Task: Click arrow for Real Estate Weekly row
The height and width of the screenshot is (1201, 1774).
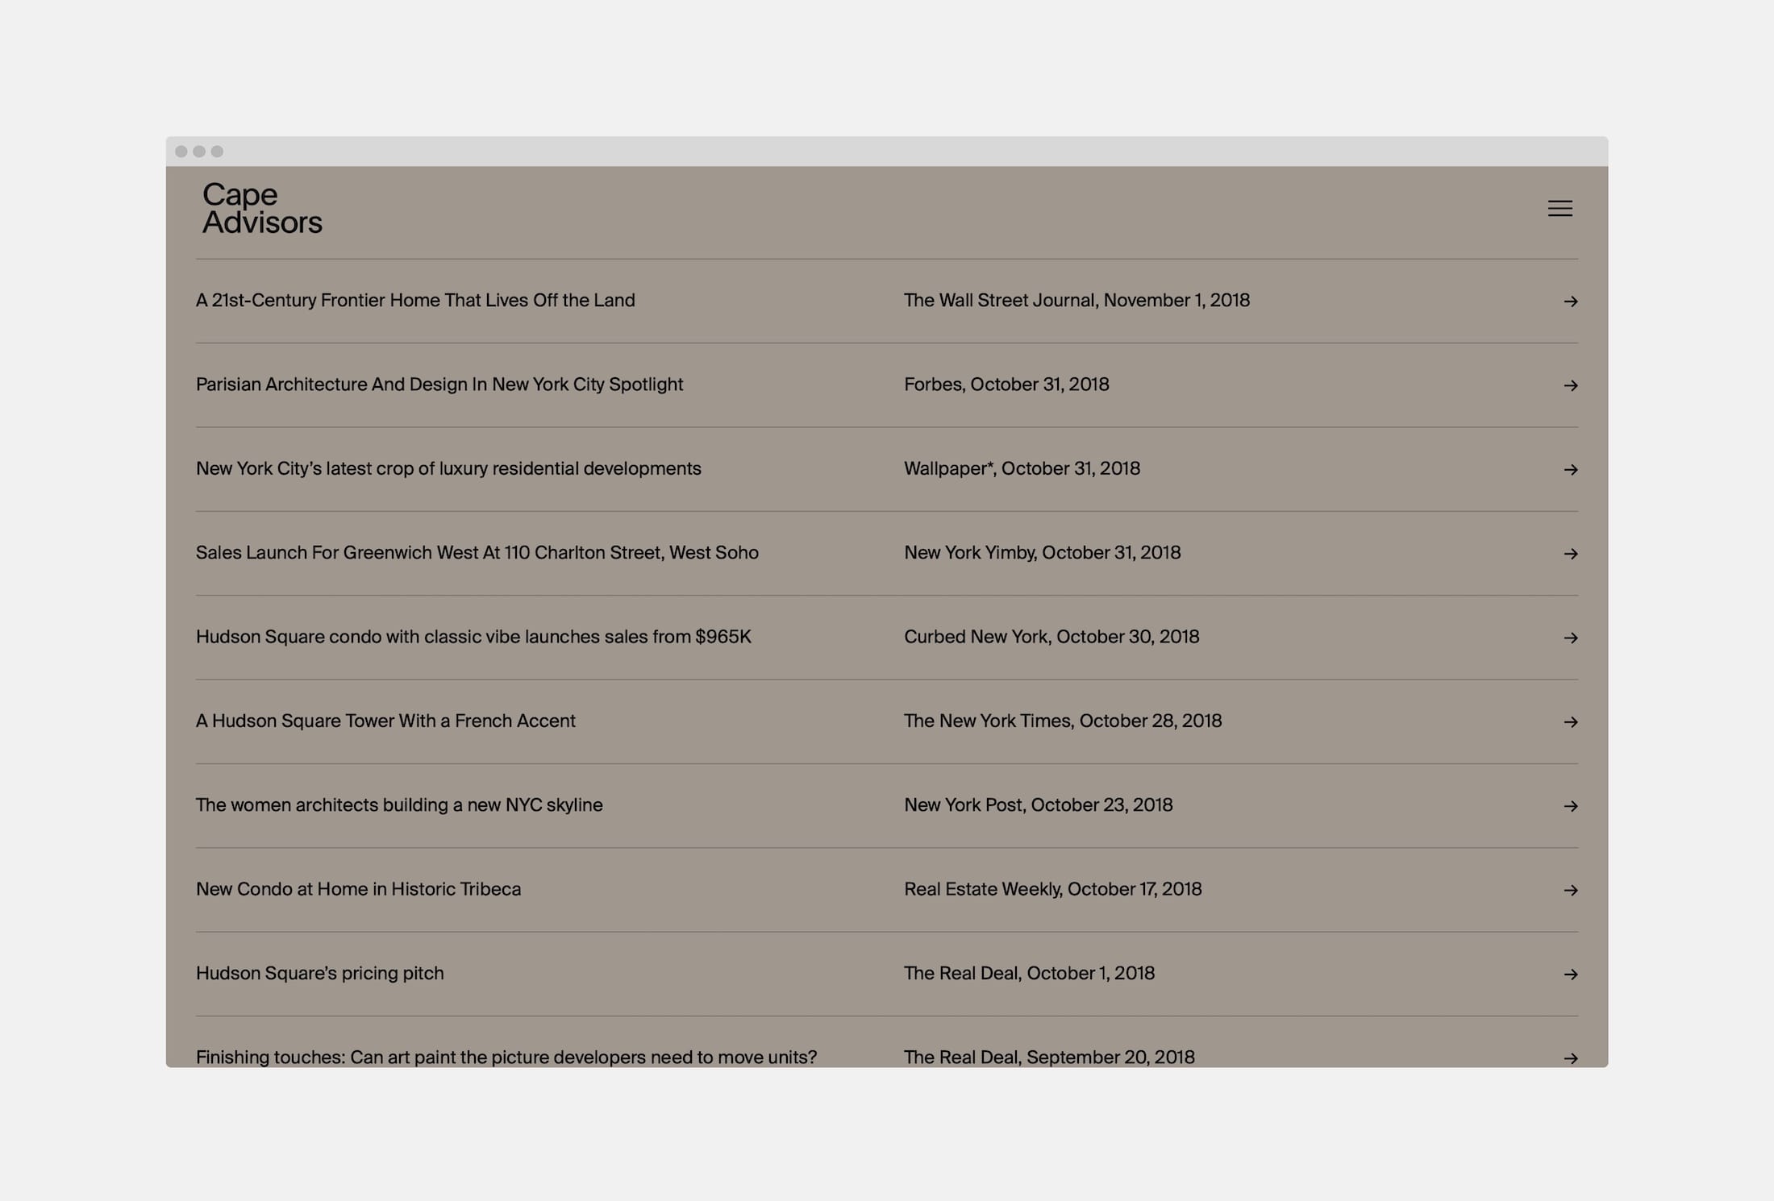Action: [x=1570, y=890]
